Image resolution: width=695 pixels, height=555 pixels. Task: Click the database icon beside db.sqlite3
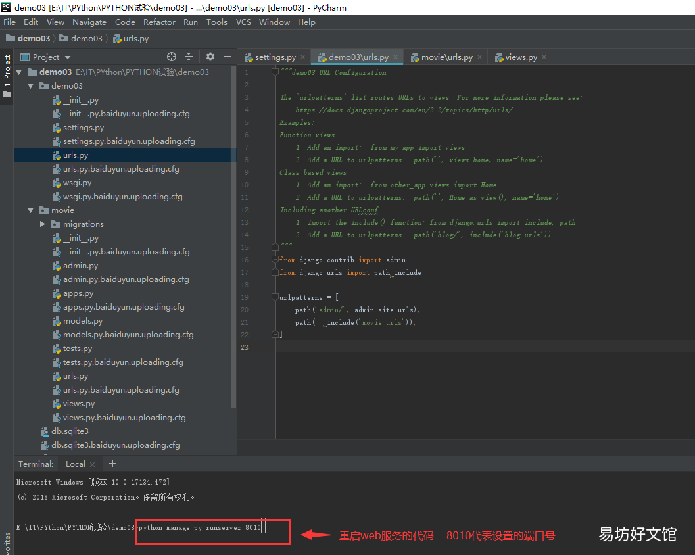click(x=45, y=431)
